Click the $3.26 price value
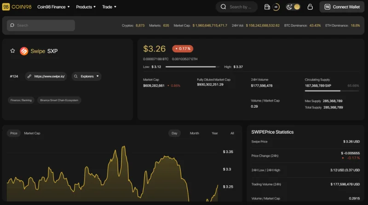 154,49
